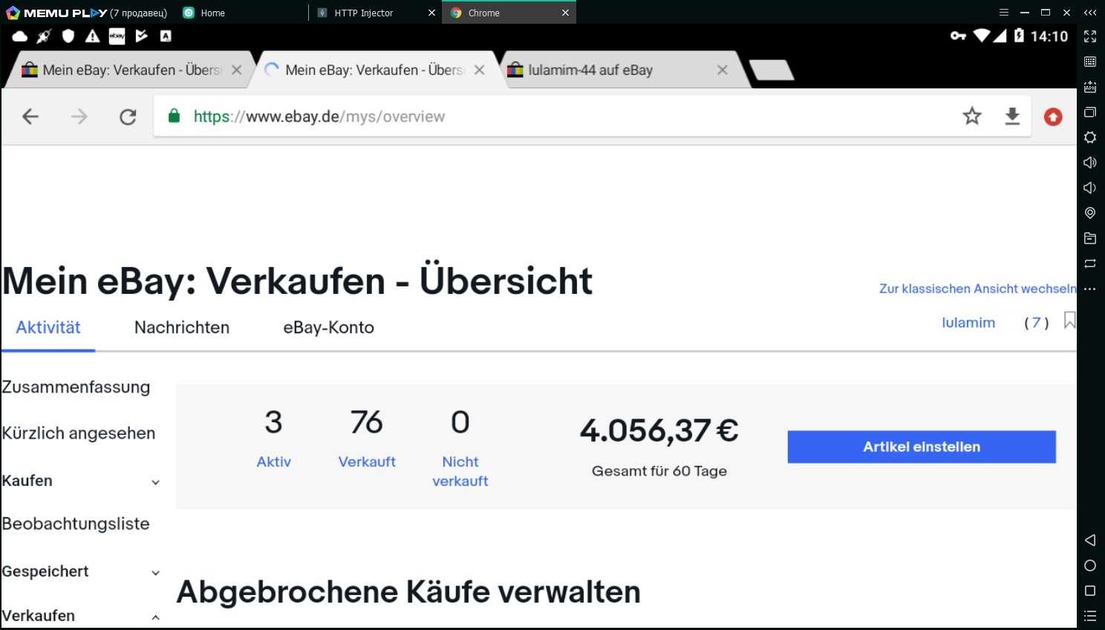
Task: Tap Android back triangle button
Action: coord(1090,540)
